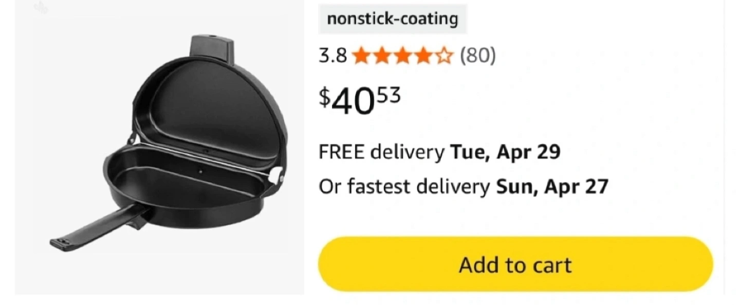740x305 pixels.
Task: Click the Sun, Apr 27 fastest date
Action: point(551,187)
